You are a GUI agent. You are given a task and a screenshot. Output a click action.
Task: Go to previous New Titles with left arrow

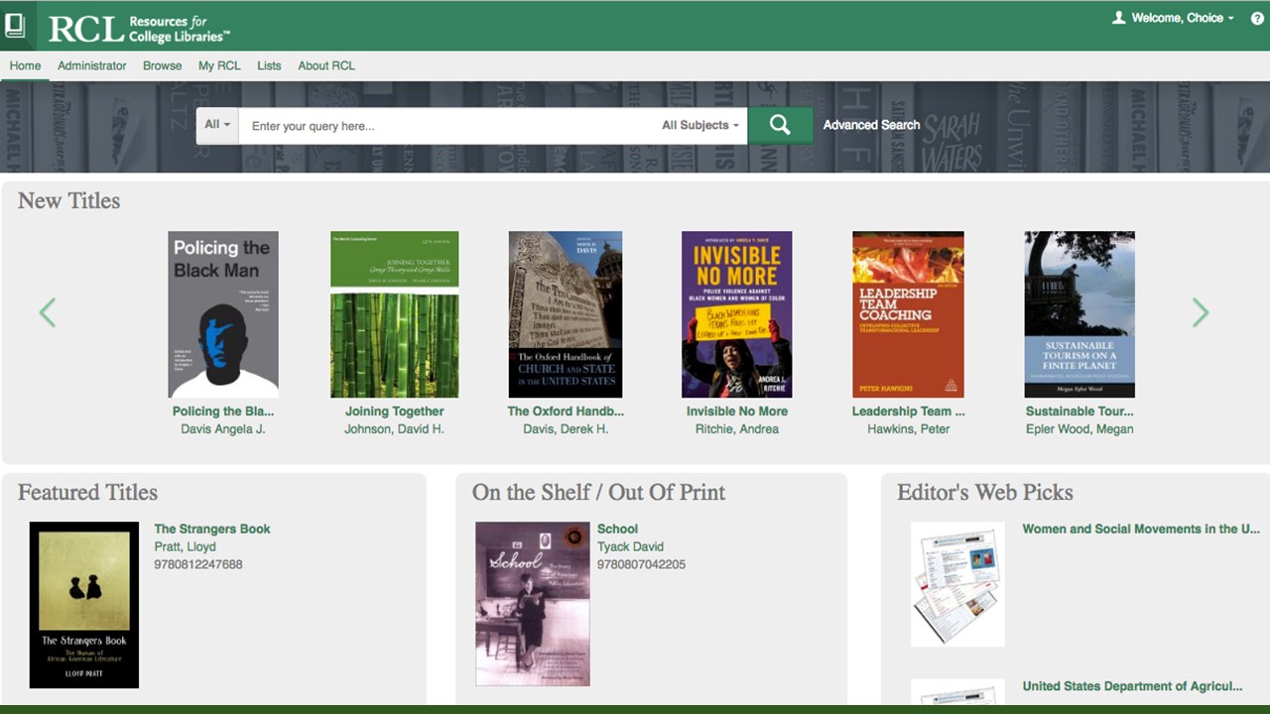pos(47,313)
